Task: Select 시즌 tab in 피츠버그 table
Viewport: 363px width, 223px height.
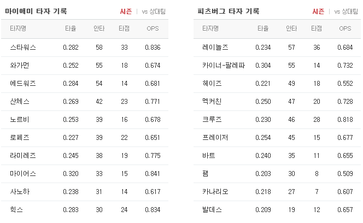Action: click(x=318, y=11)
